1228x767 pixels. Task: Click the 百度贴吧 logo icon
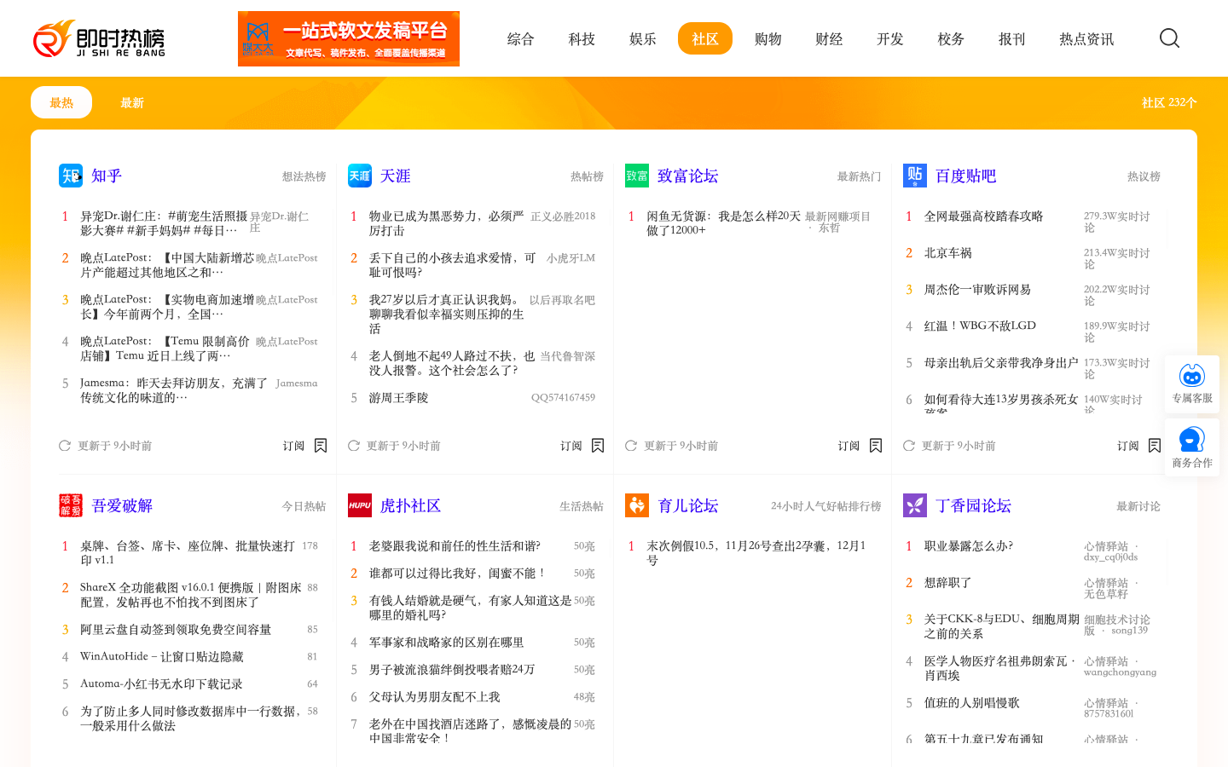click(915, 176)
